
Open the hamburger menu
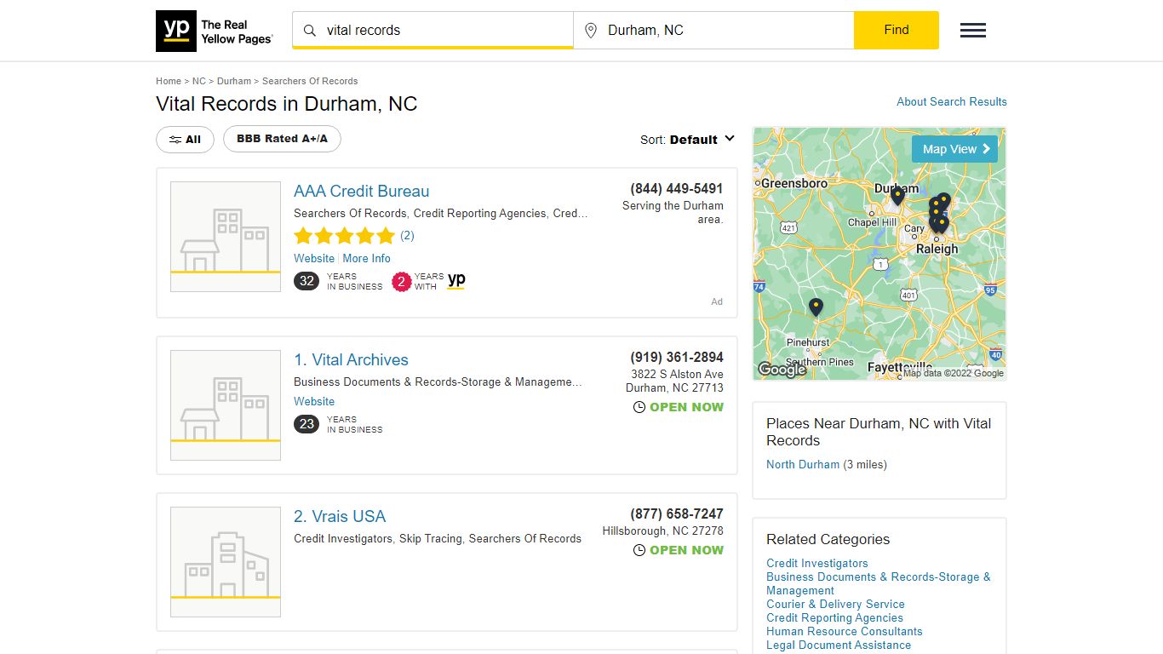[973, 31]
